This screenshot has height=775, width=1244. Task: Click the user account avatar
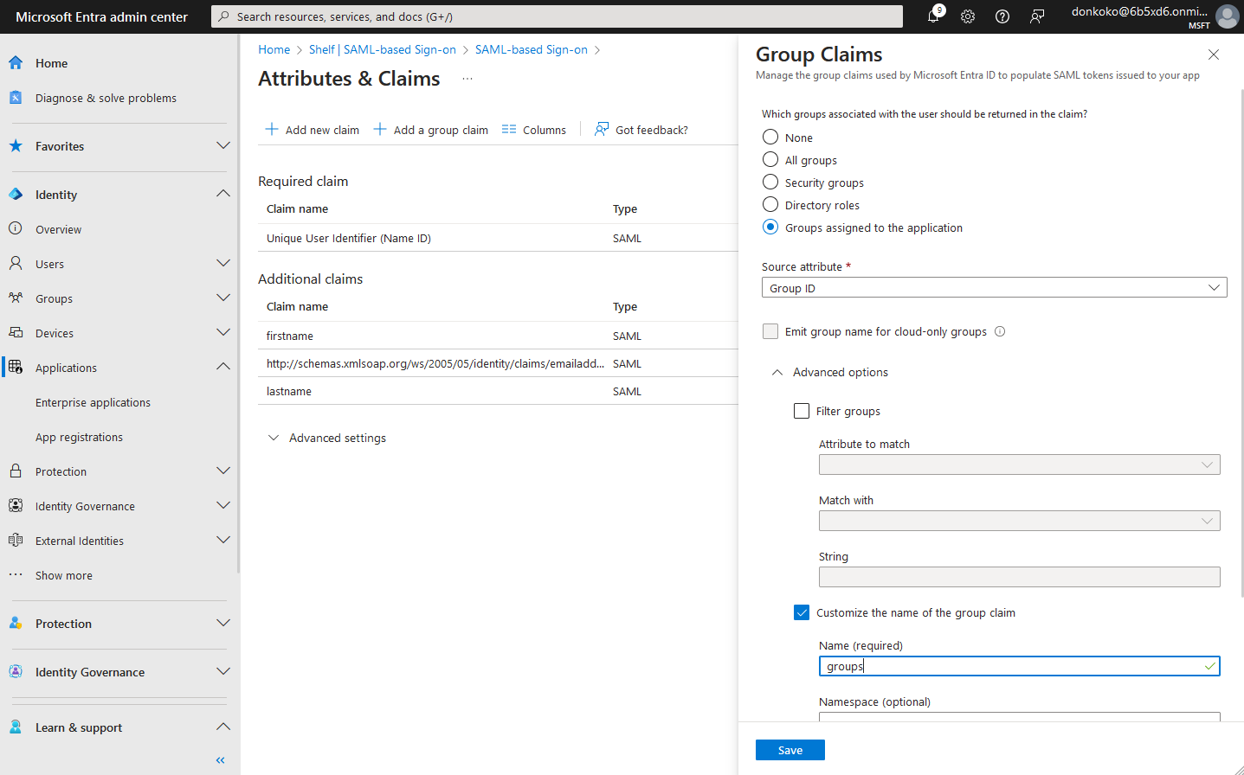click(x=1227, y=16)
